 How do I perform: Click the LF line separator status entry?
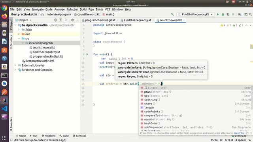coord(221,140)
